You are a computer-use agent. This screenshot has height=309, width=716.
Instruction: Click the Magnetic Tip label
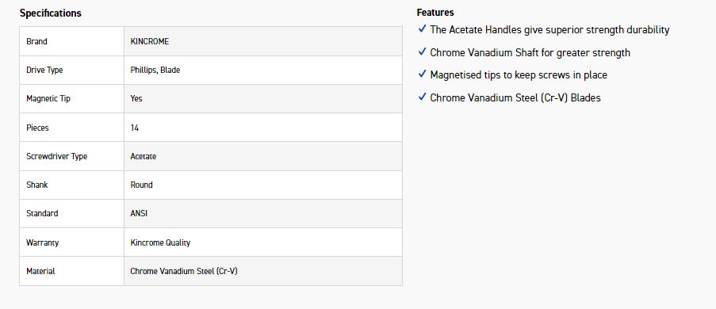[48, 98]
